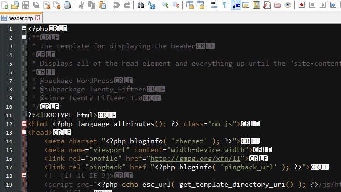Collapse the php block on line 1
341x192 pixels.
coord(24,29)
